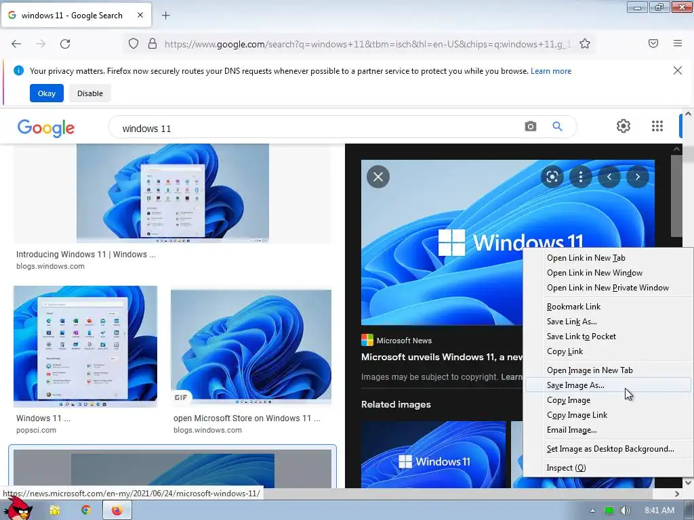The width and height of the screenshot is (694, 520).
Task: Click the visual search lens icon
Action: click(552, 177)
